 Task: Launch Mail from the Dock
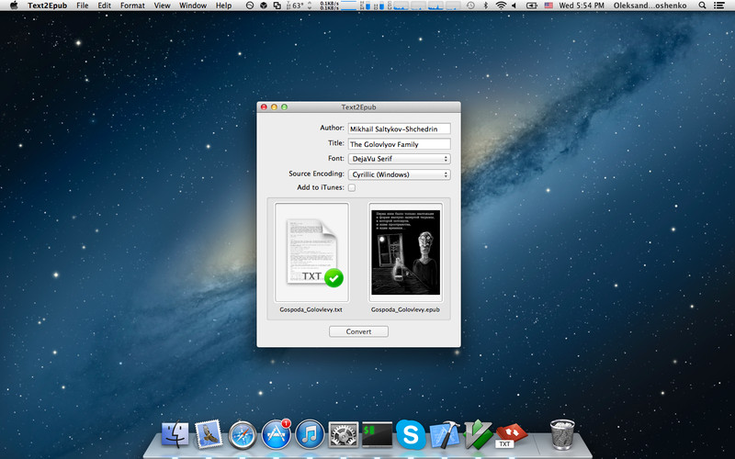coord(209,433)
